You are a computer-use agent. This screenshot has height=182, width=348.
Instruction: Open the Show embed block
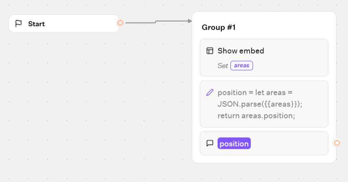pyautogui.click(x=264, y=57)
